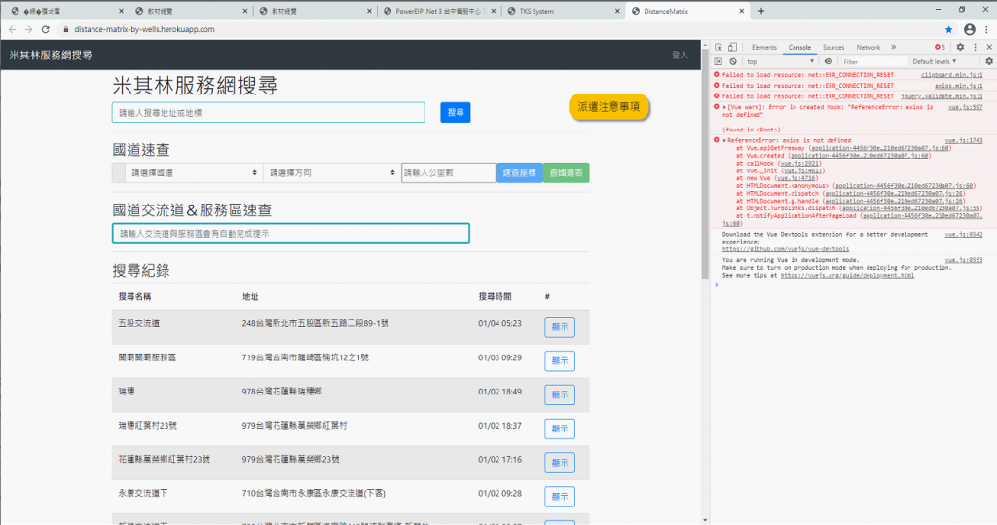Close the PowerEIP .Net 3 tab
The width and height of the screenshot is (997, 525).
pyautogui.click(x=494, y=11)
